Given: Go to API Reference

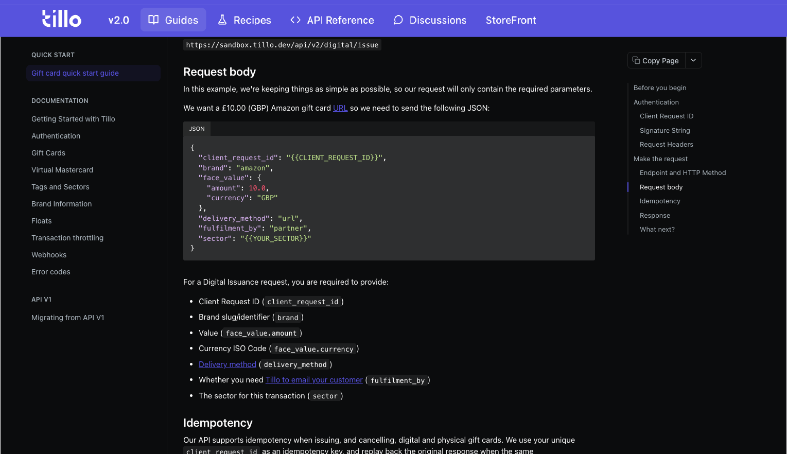Looking at the screenshot, I should 332,20.
